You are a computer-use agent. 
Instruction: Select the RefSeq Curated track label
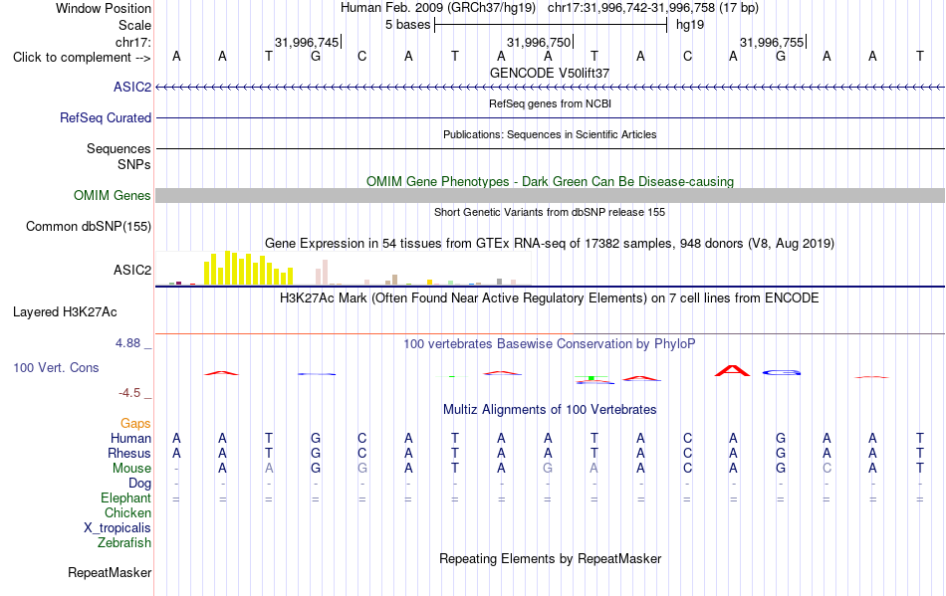[x=105, y=117]
